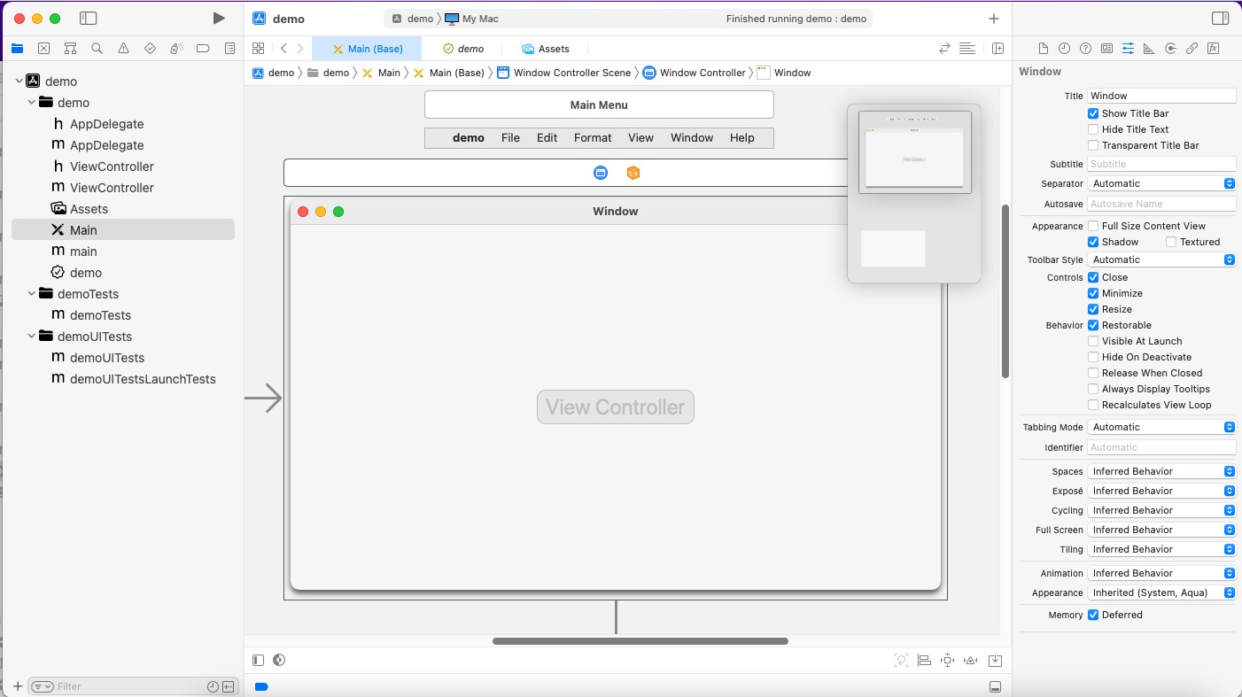Click Format in the Main Menu bar
The image size is (1242, 697).
click(592, 137)
